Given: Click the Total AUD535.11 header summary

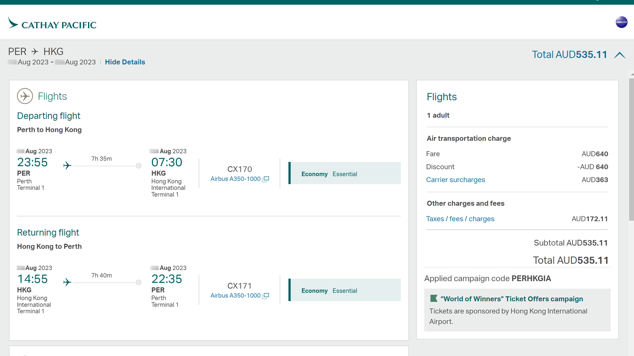Looking at the screenshot, I should pos(569,55).
